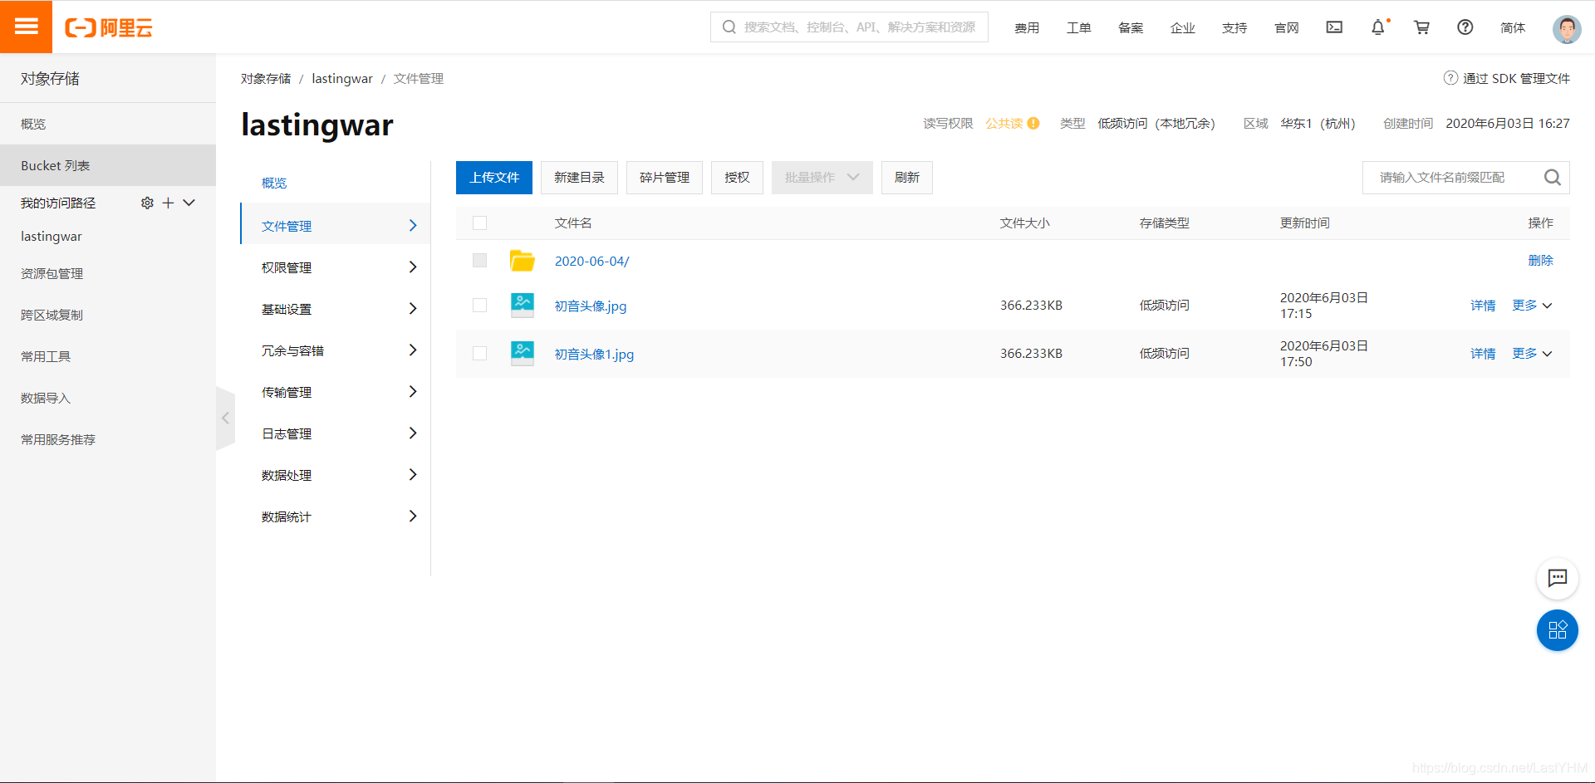Click the SDK help question icon
This screenshot has height=783, width=1595.
coord(1450,78)
